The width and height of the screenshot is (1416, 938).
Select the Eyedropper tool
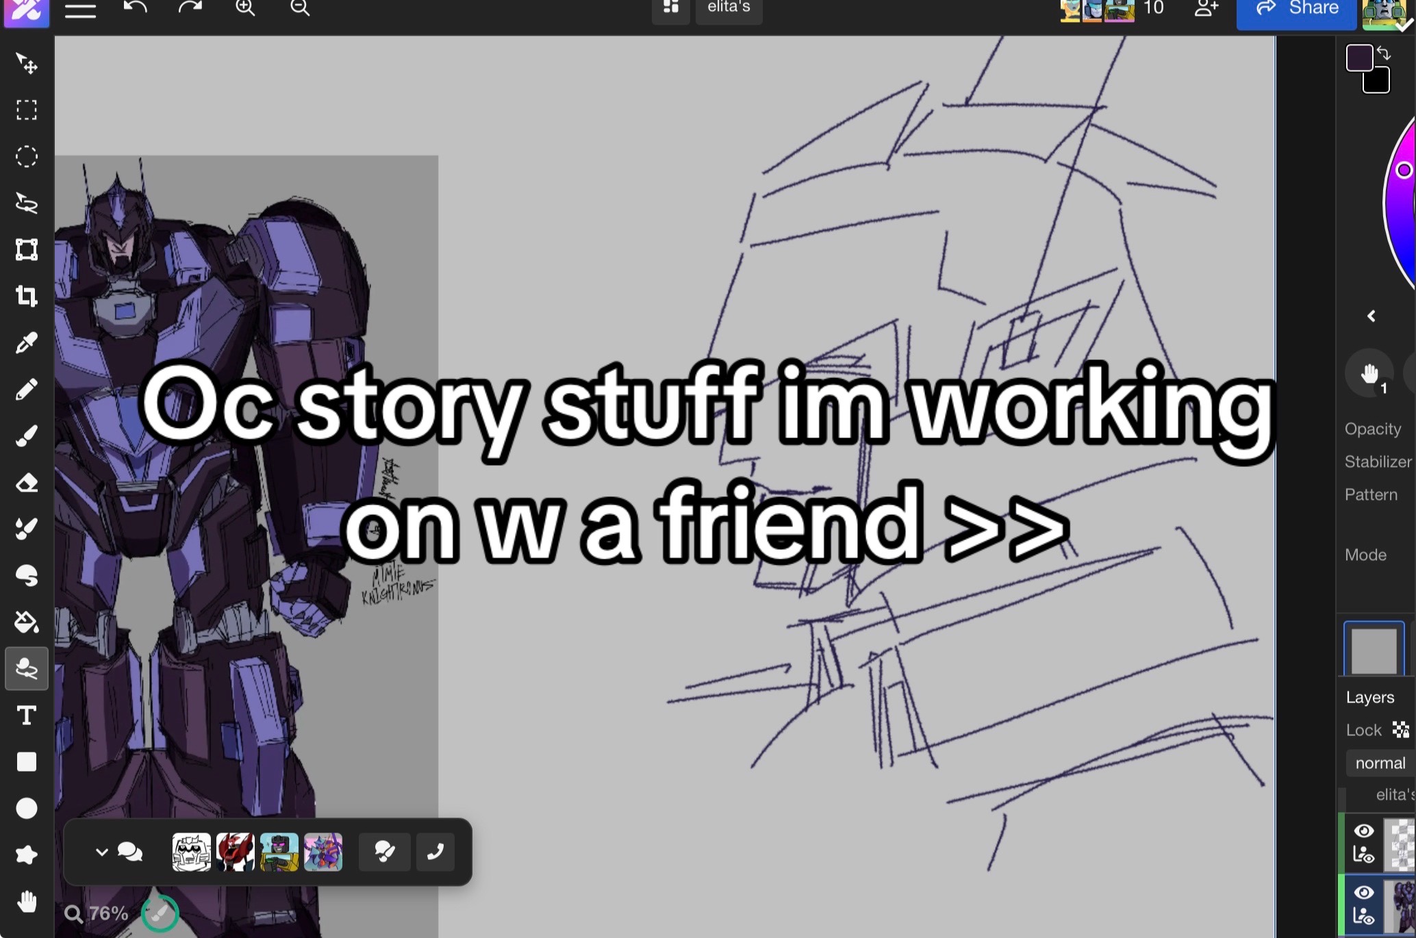pos(27,343)
